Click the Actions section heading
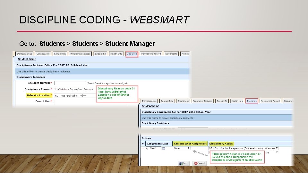This screenshot has width=308, height=173. point(146,138)
